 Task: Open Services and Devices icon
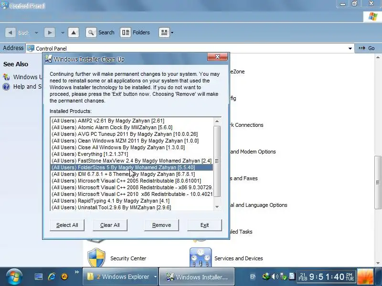tap(201, 257)
